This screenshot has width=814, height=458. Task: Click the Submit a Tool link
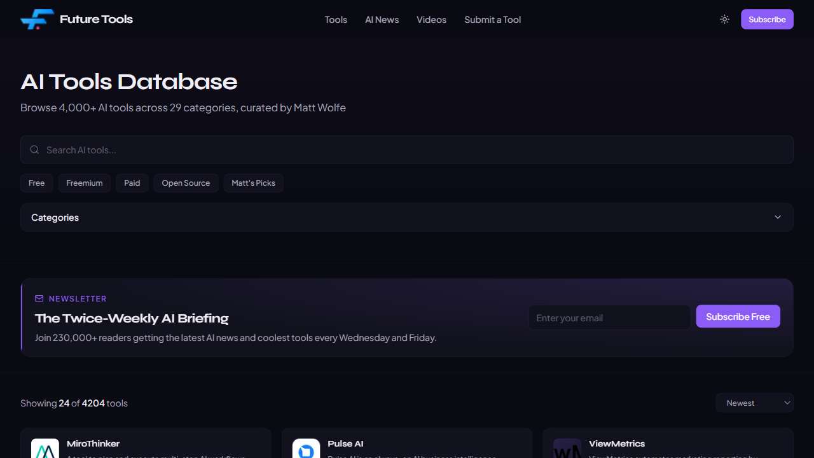[492, 20]
